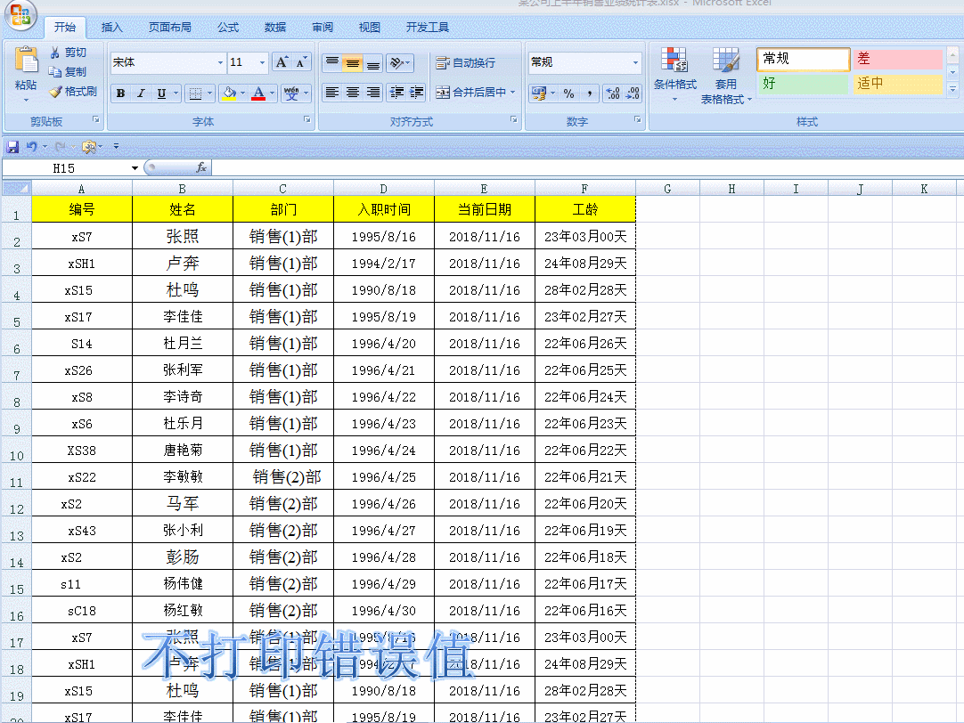This screenshot has width=964, height=723.
Task: Increase indent
Action: tap(417, 92)
